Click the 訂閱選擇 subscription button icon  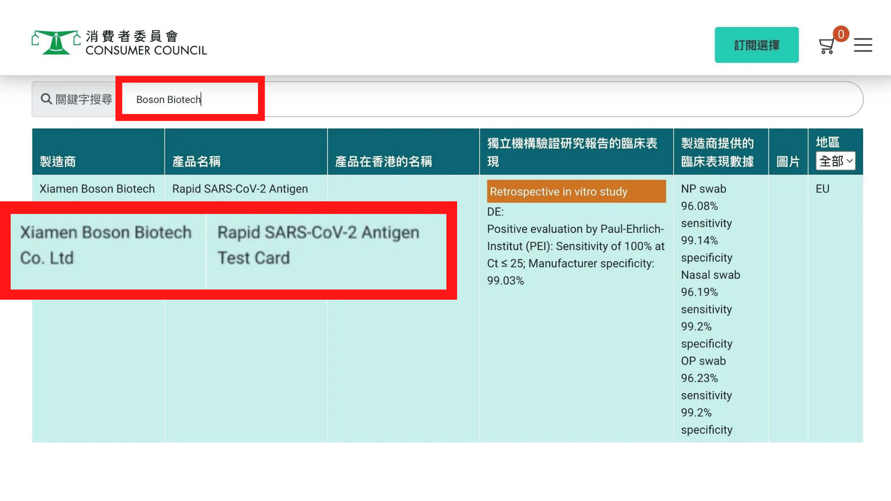757,45
